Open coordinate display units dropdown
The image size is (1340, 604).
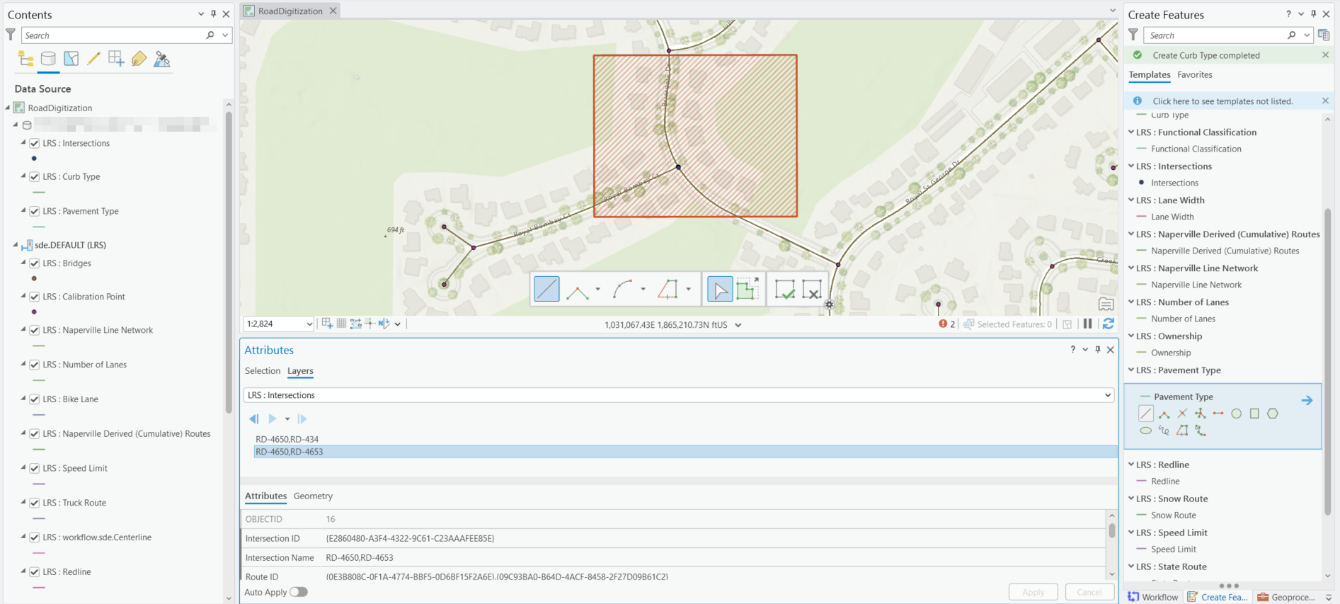point(738,325)
